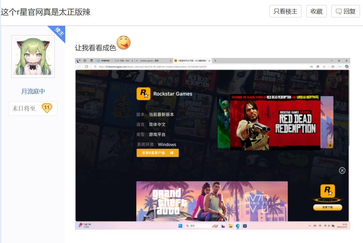Click the blue 楼主 corner ribbon badge
The width and height of the screenshot is (363, 243).
tap(59, 32)
